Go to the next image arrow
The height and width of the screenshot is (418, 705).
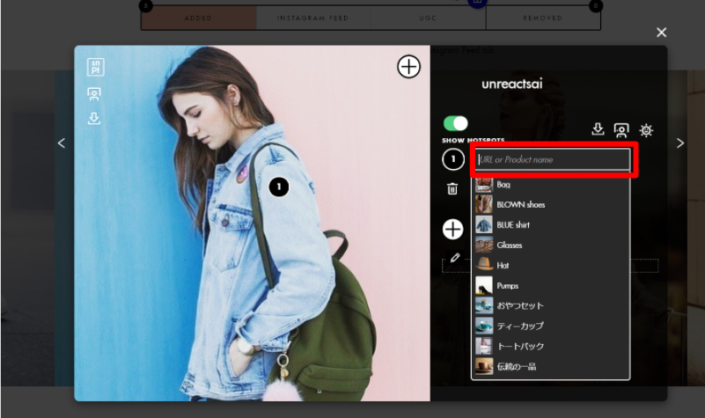[x=680, y=143]
